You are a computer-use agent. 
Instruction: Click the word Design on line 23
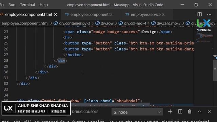tap(149, 32)
